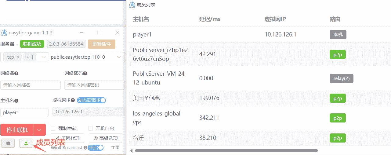Click the 更新插件 button
The height and width of the screenshot is (155, 391).
click(102, 44)
